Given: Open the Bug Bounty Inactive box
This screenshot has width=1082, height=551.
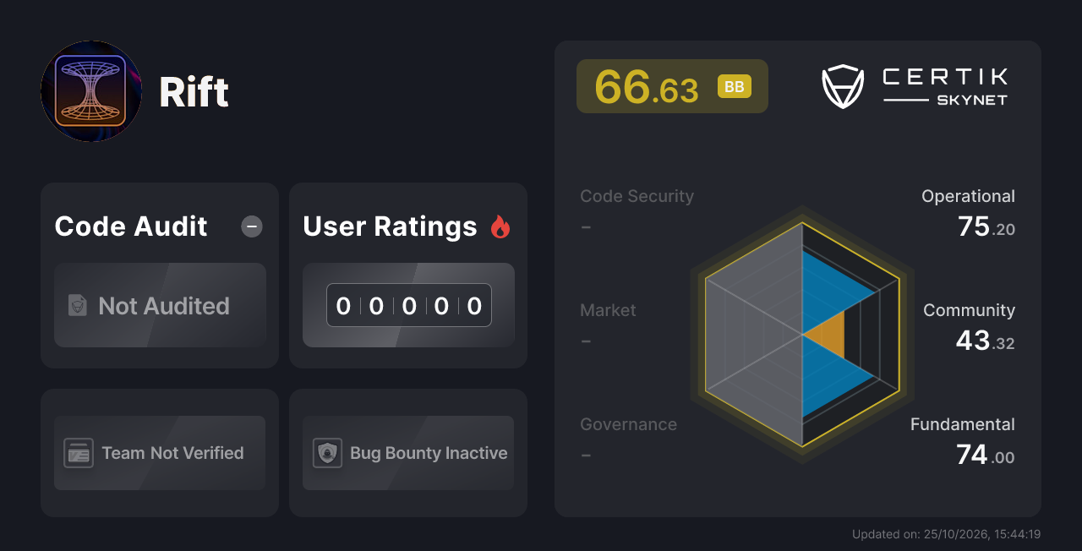Looking at the screenshot, I should pyautogui.click(x=408, y=453).
